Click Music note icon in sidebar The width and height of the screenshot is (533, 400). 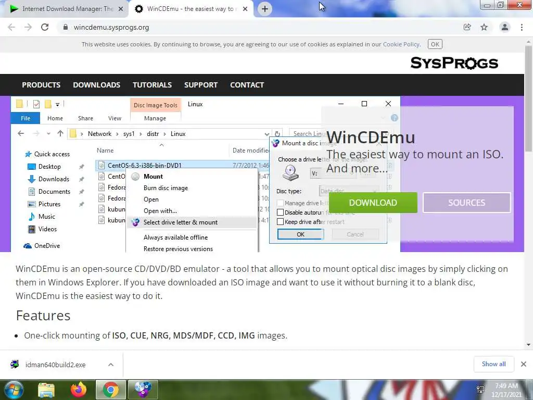point(32,217)
